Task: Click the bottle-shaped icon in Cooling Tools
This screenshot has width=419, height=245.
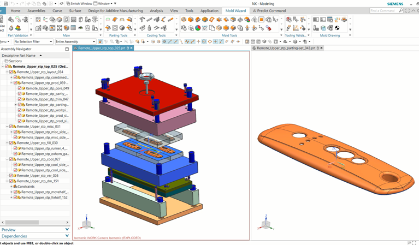Action: pyautogui.click(x=149, y=28)
